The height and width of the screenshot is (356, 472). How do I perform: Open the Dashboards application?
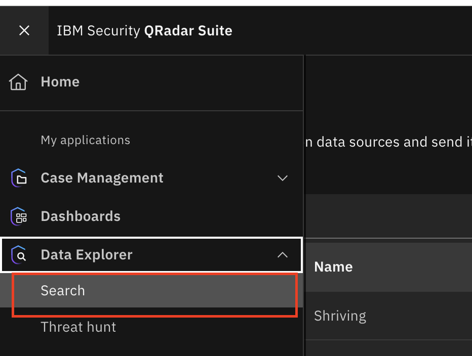tap(151, 216)
